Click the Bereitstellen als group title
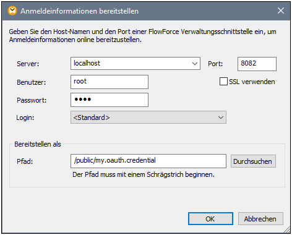292x235 pixels. point(38,144)
